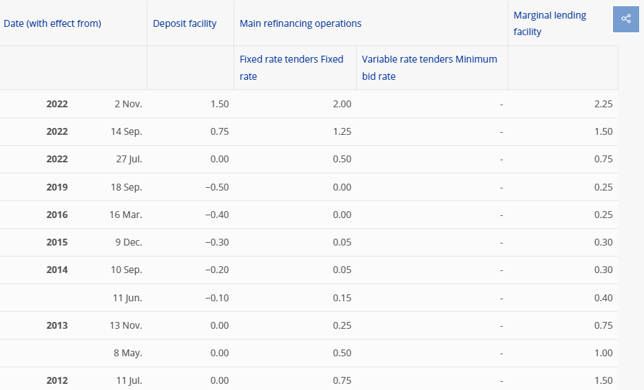Click marginal lending value 2.25
Image resolution: width=644 pixels, height=390 pixels.
click(x=603, y=104)
